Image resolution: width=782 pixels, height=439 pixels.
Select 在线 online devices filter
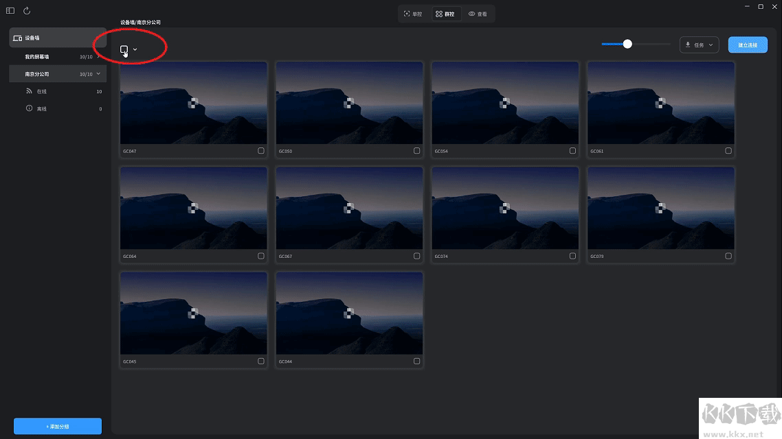coord(42,91)
